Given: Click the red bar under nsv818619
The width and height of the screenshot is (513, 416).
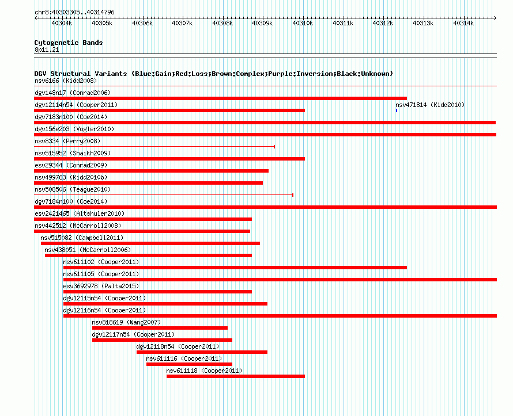Looking at the screenshot, I should tap(160, 328).
